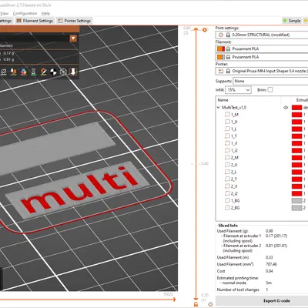
Task: Click Name column header in object list
Action: (223, 100)
